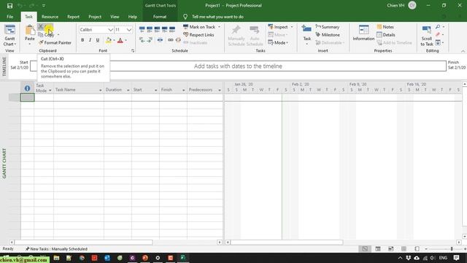Click the Find magnifier icon
The height and width of the screenshot is (263, 467).
pyautogui.click(x=438, y=27)
